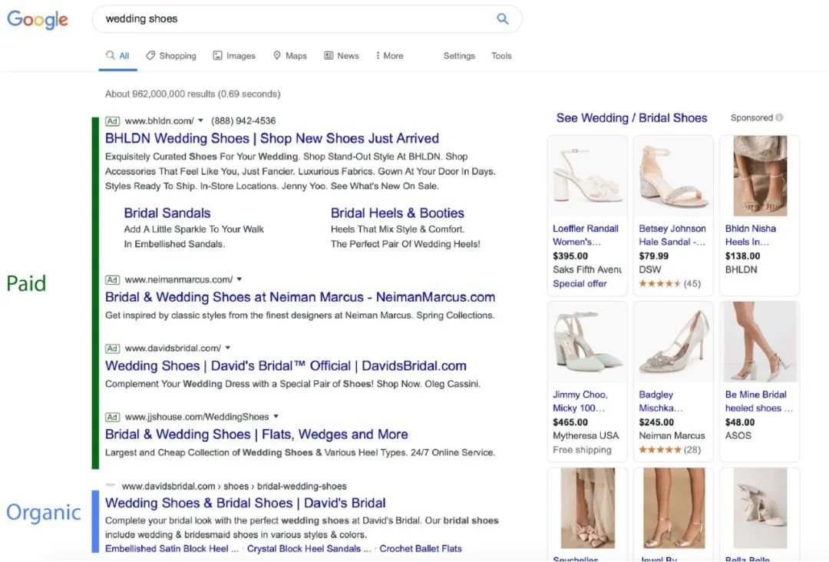Viewport: 829px width, 562px height.
Task: Open the More menu
Action: click(389, 56)
